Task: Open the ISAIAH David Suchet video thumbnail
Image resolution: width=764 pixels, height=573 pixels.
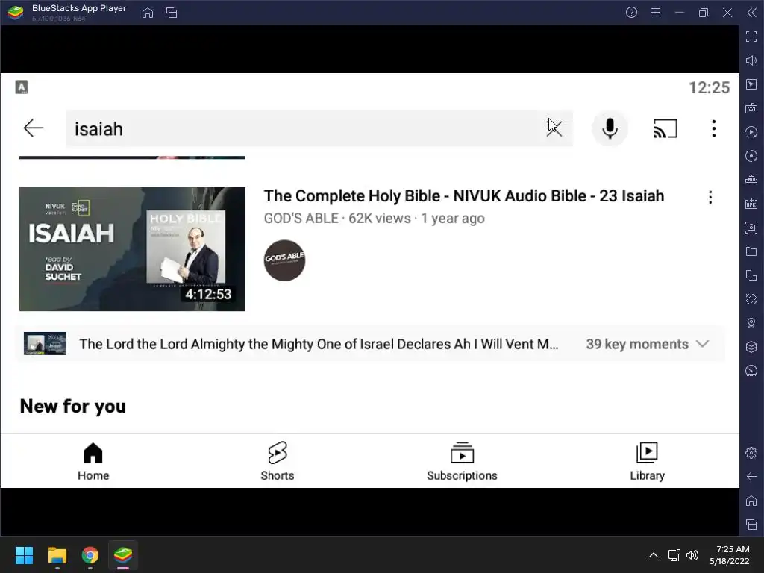Action: coord(132,248)
